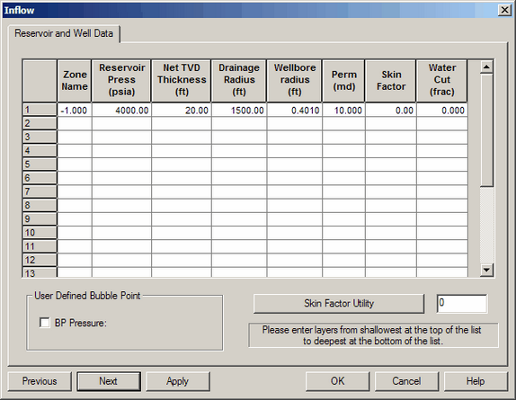Enable the BP Pressure checkbox
This screenshot has height=400, width=516.
tap(44, 323)
